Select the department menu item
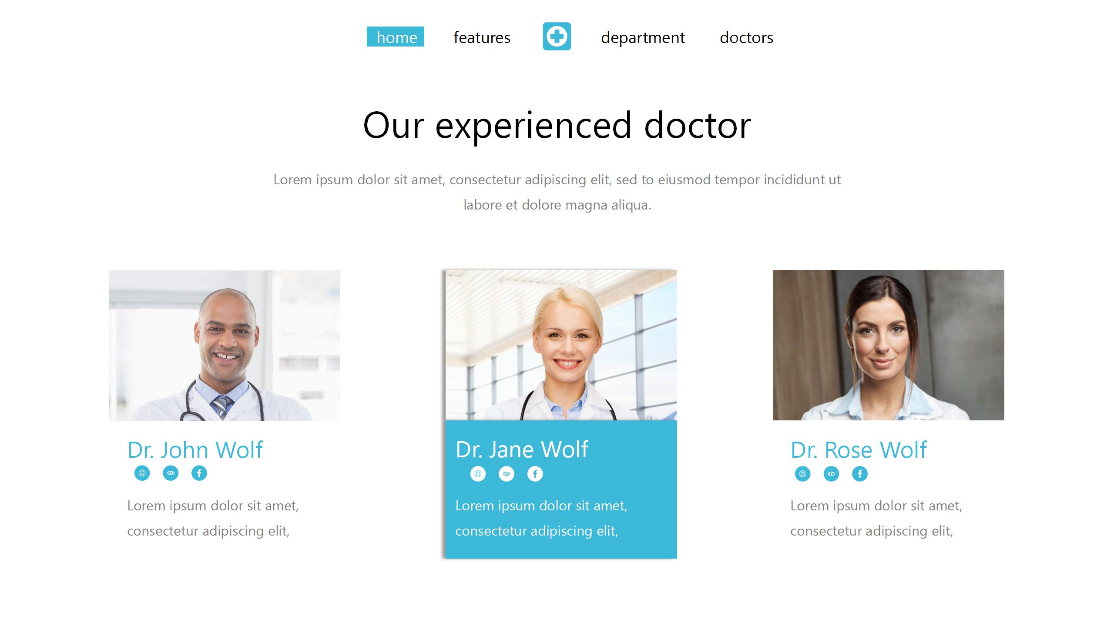 pos(643,37)
